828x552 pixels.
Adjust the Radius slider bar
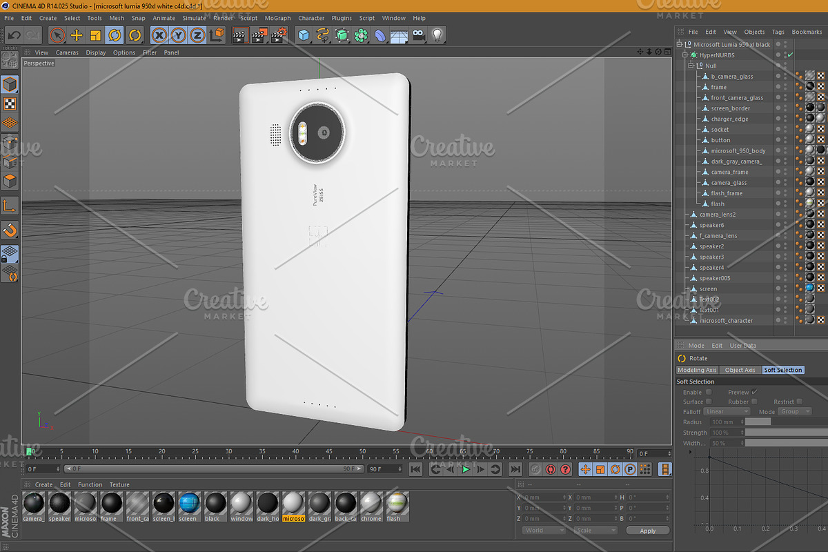tap(787, 422)
